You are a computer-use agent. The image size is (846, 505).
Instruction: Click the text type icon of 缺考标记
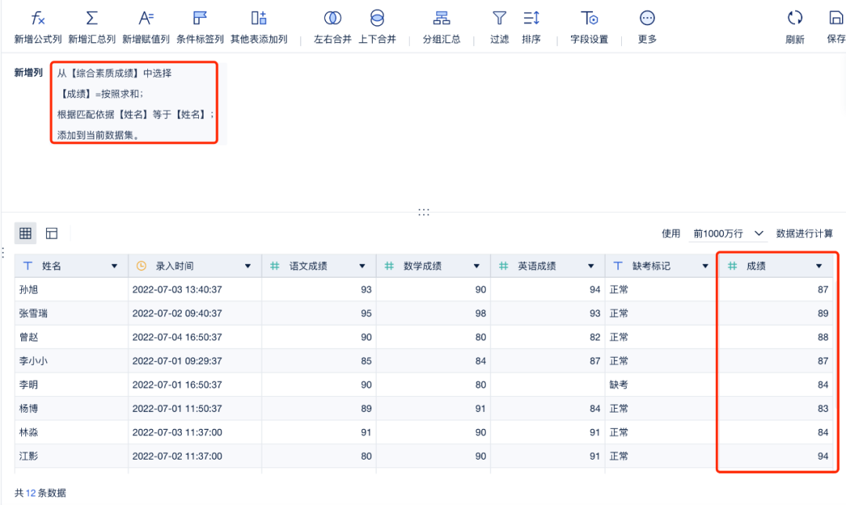point(618,266)
